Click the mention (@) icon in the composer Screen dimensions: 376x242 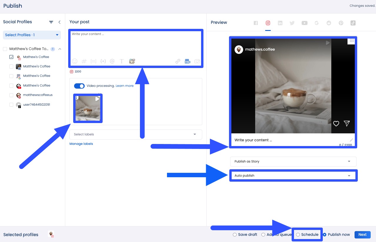pos(112,61)
